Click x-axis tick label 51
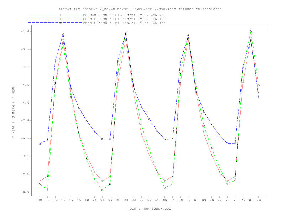The width and height of the screenshot is (282, 218). coord(173,200)
